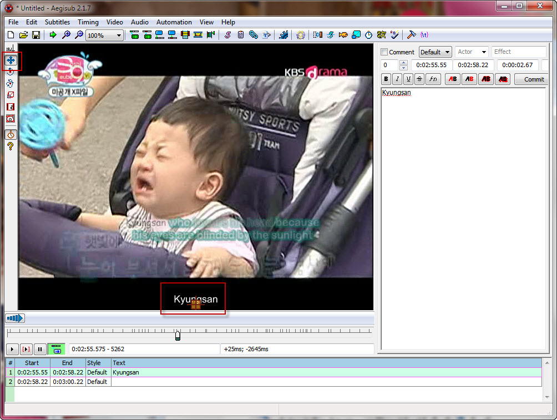Pick the shadow color AB swatch

[x=503, y=79]
